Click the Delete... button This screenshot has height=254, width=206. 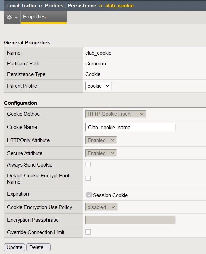[x=38, y=247]
